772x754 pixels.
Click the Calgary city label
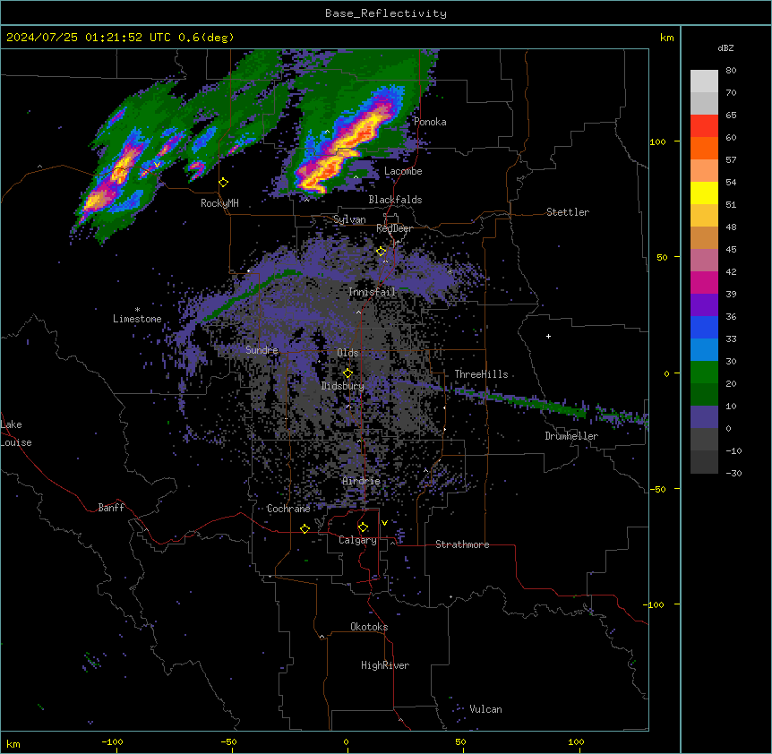pyautogui.click(x=358, y=540)
